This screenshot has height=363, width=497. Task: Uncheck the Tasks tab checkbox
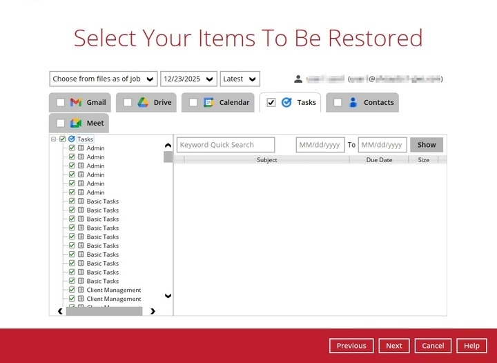[271, 103]
